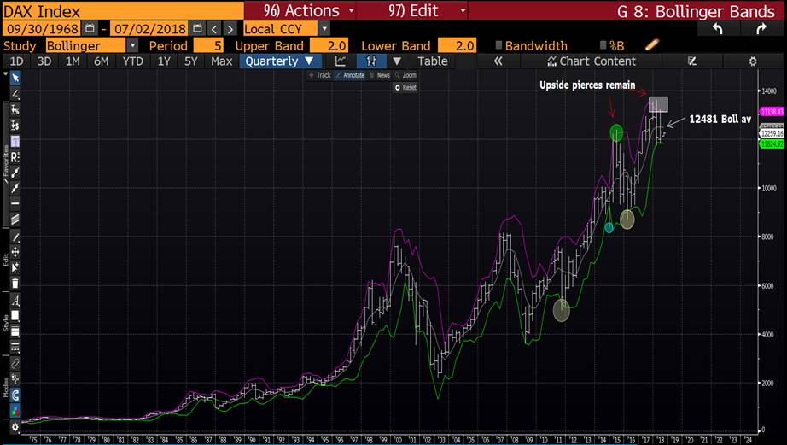Go to next date range arrow

click(230, 29)
